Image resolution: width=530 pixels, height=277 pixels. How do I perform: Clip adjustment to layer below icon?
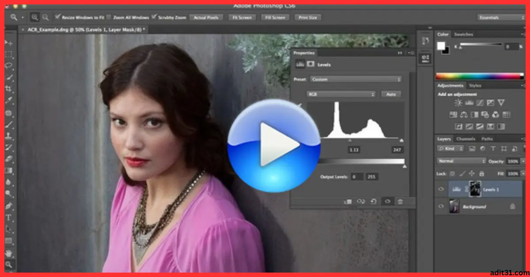coord(348,201)
